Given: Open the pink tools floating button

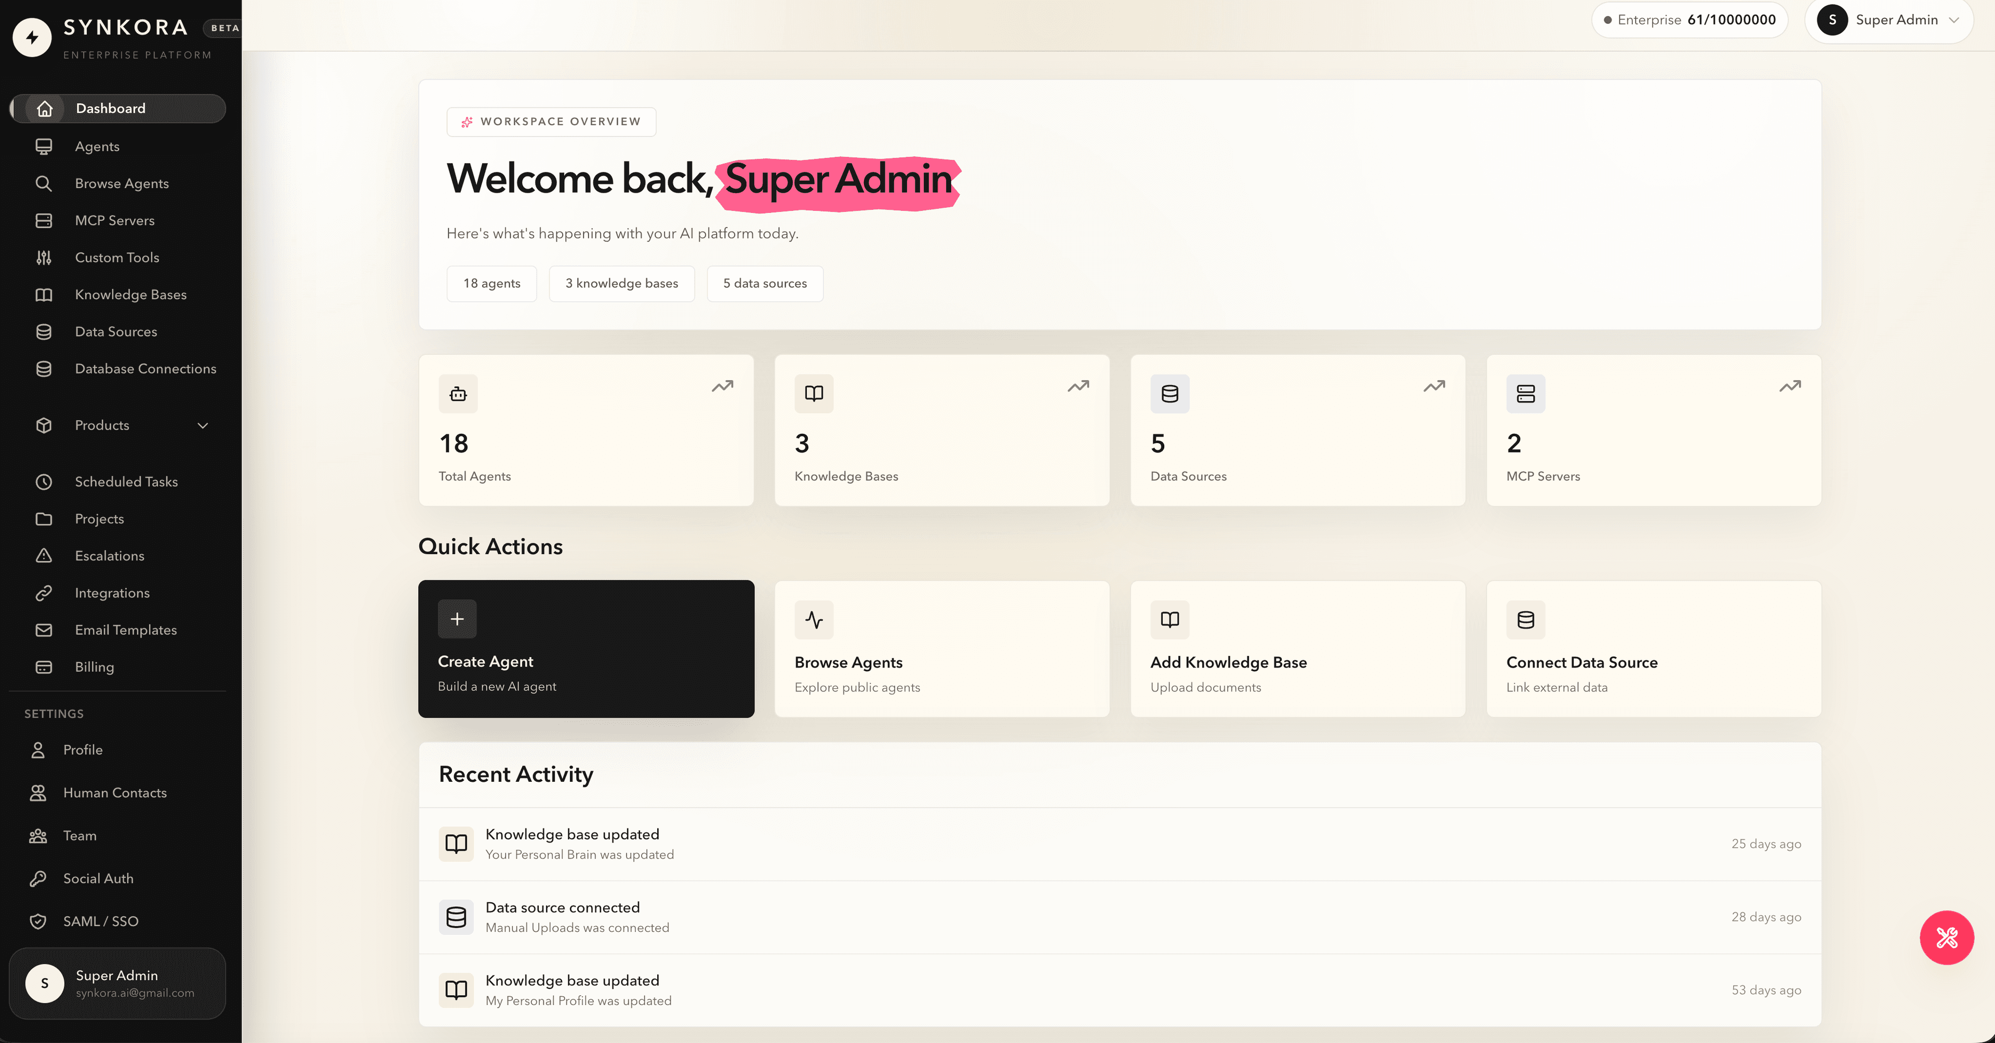Looking at the screenshot, I should 1946,937.
